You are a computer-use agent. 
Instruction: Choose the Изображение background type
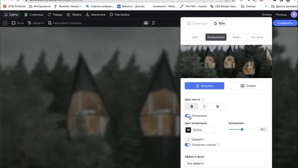click(216, 37)
